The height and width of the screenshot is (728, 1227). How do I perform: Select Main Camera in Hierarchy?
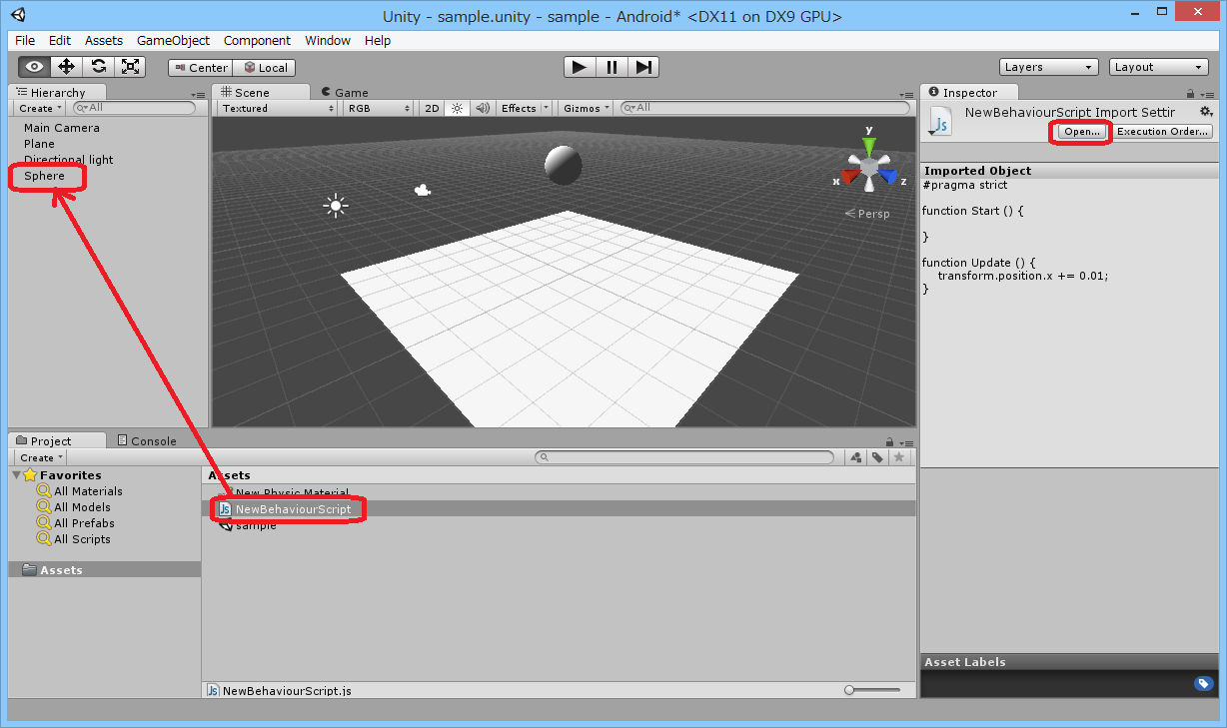[62, 128]
